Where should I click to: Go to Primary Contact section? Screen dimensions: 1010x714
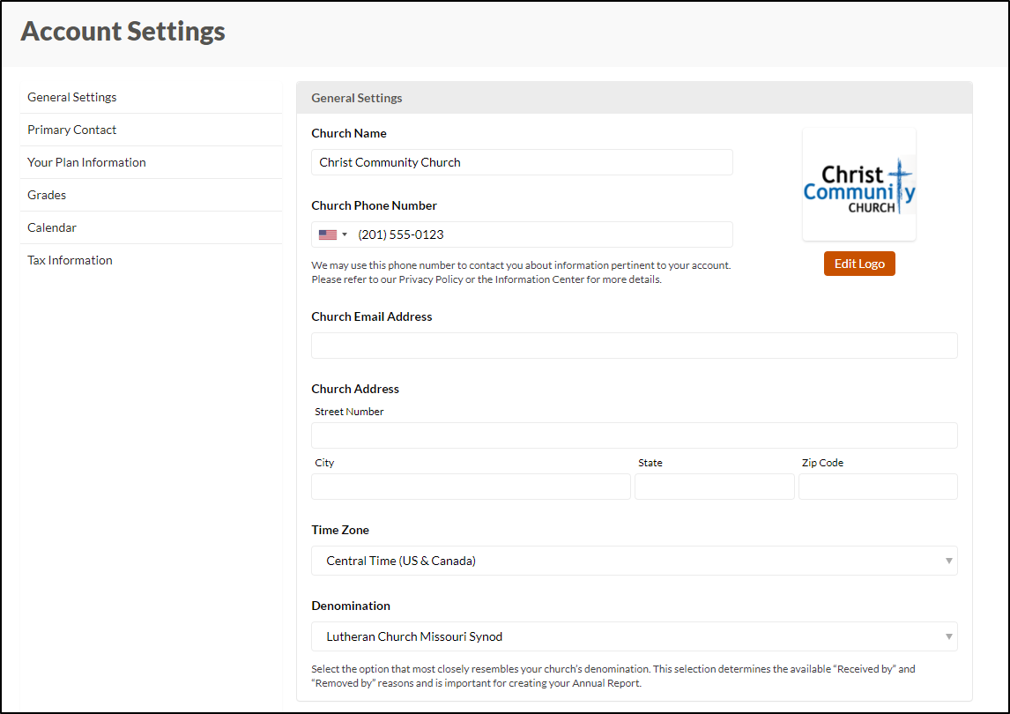151,130
